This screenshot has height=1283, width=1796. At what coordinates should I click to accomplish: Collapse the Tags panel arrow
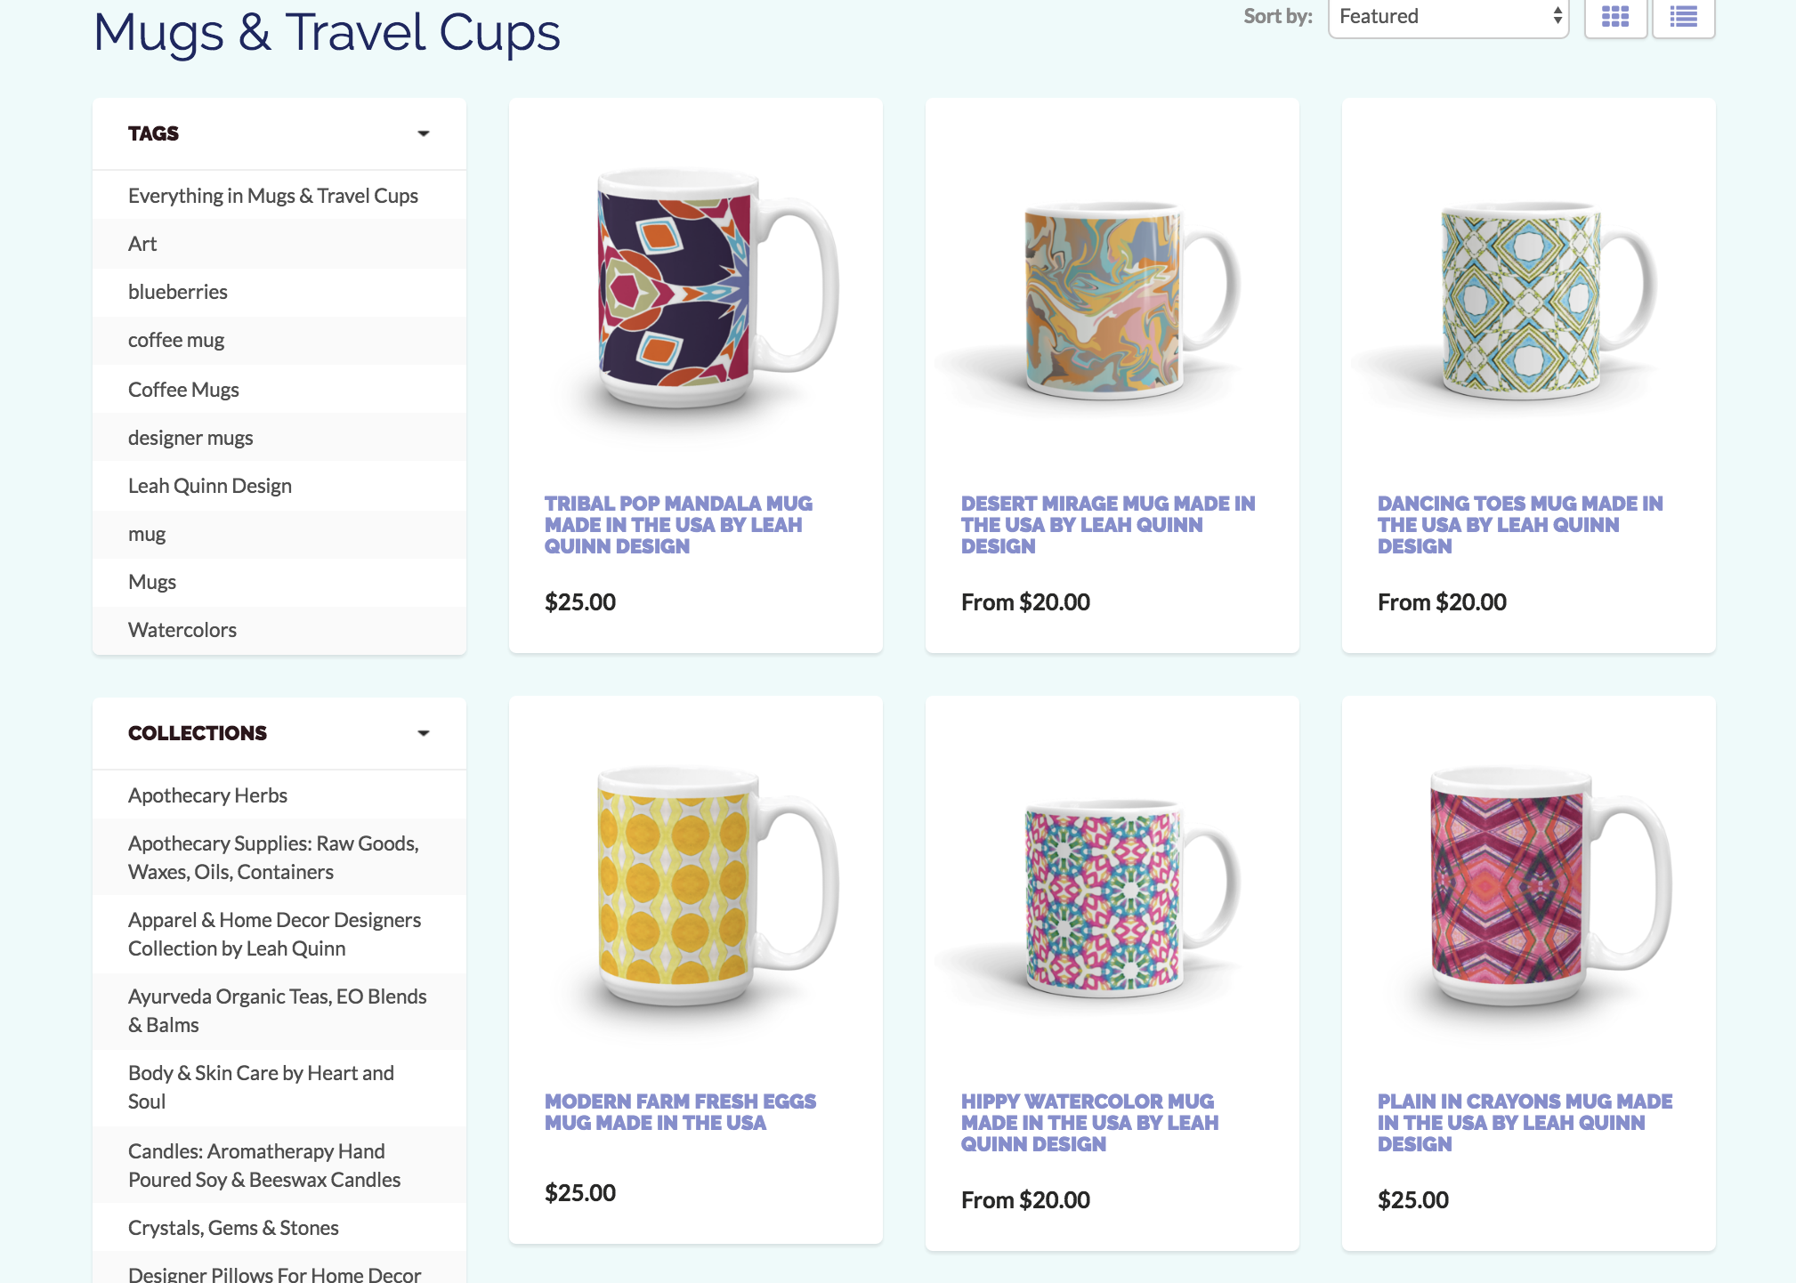(x=424, y=133)
